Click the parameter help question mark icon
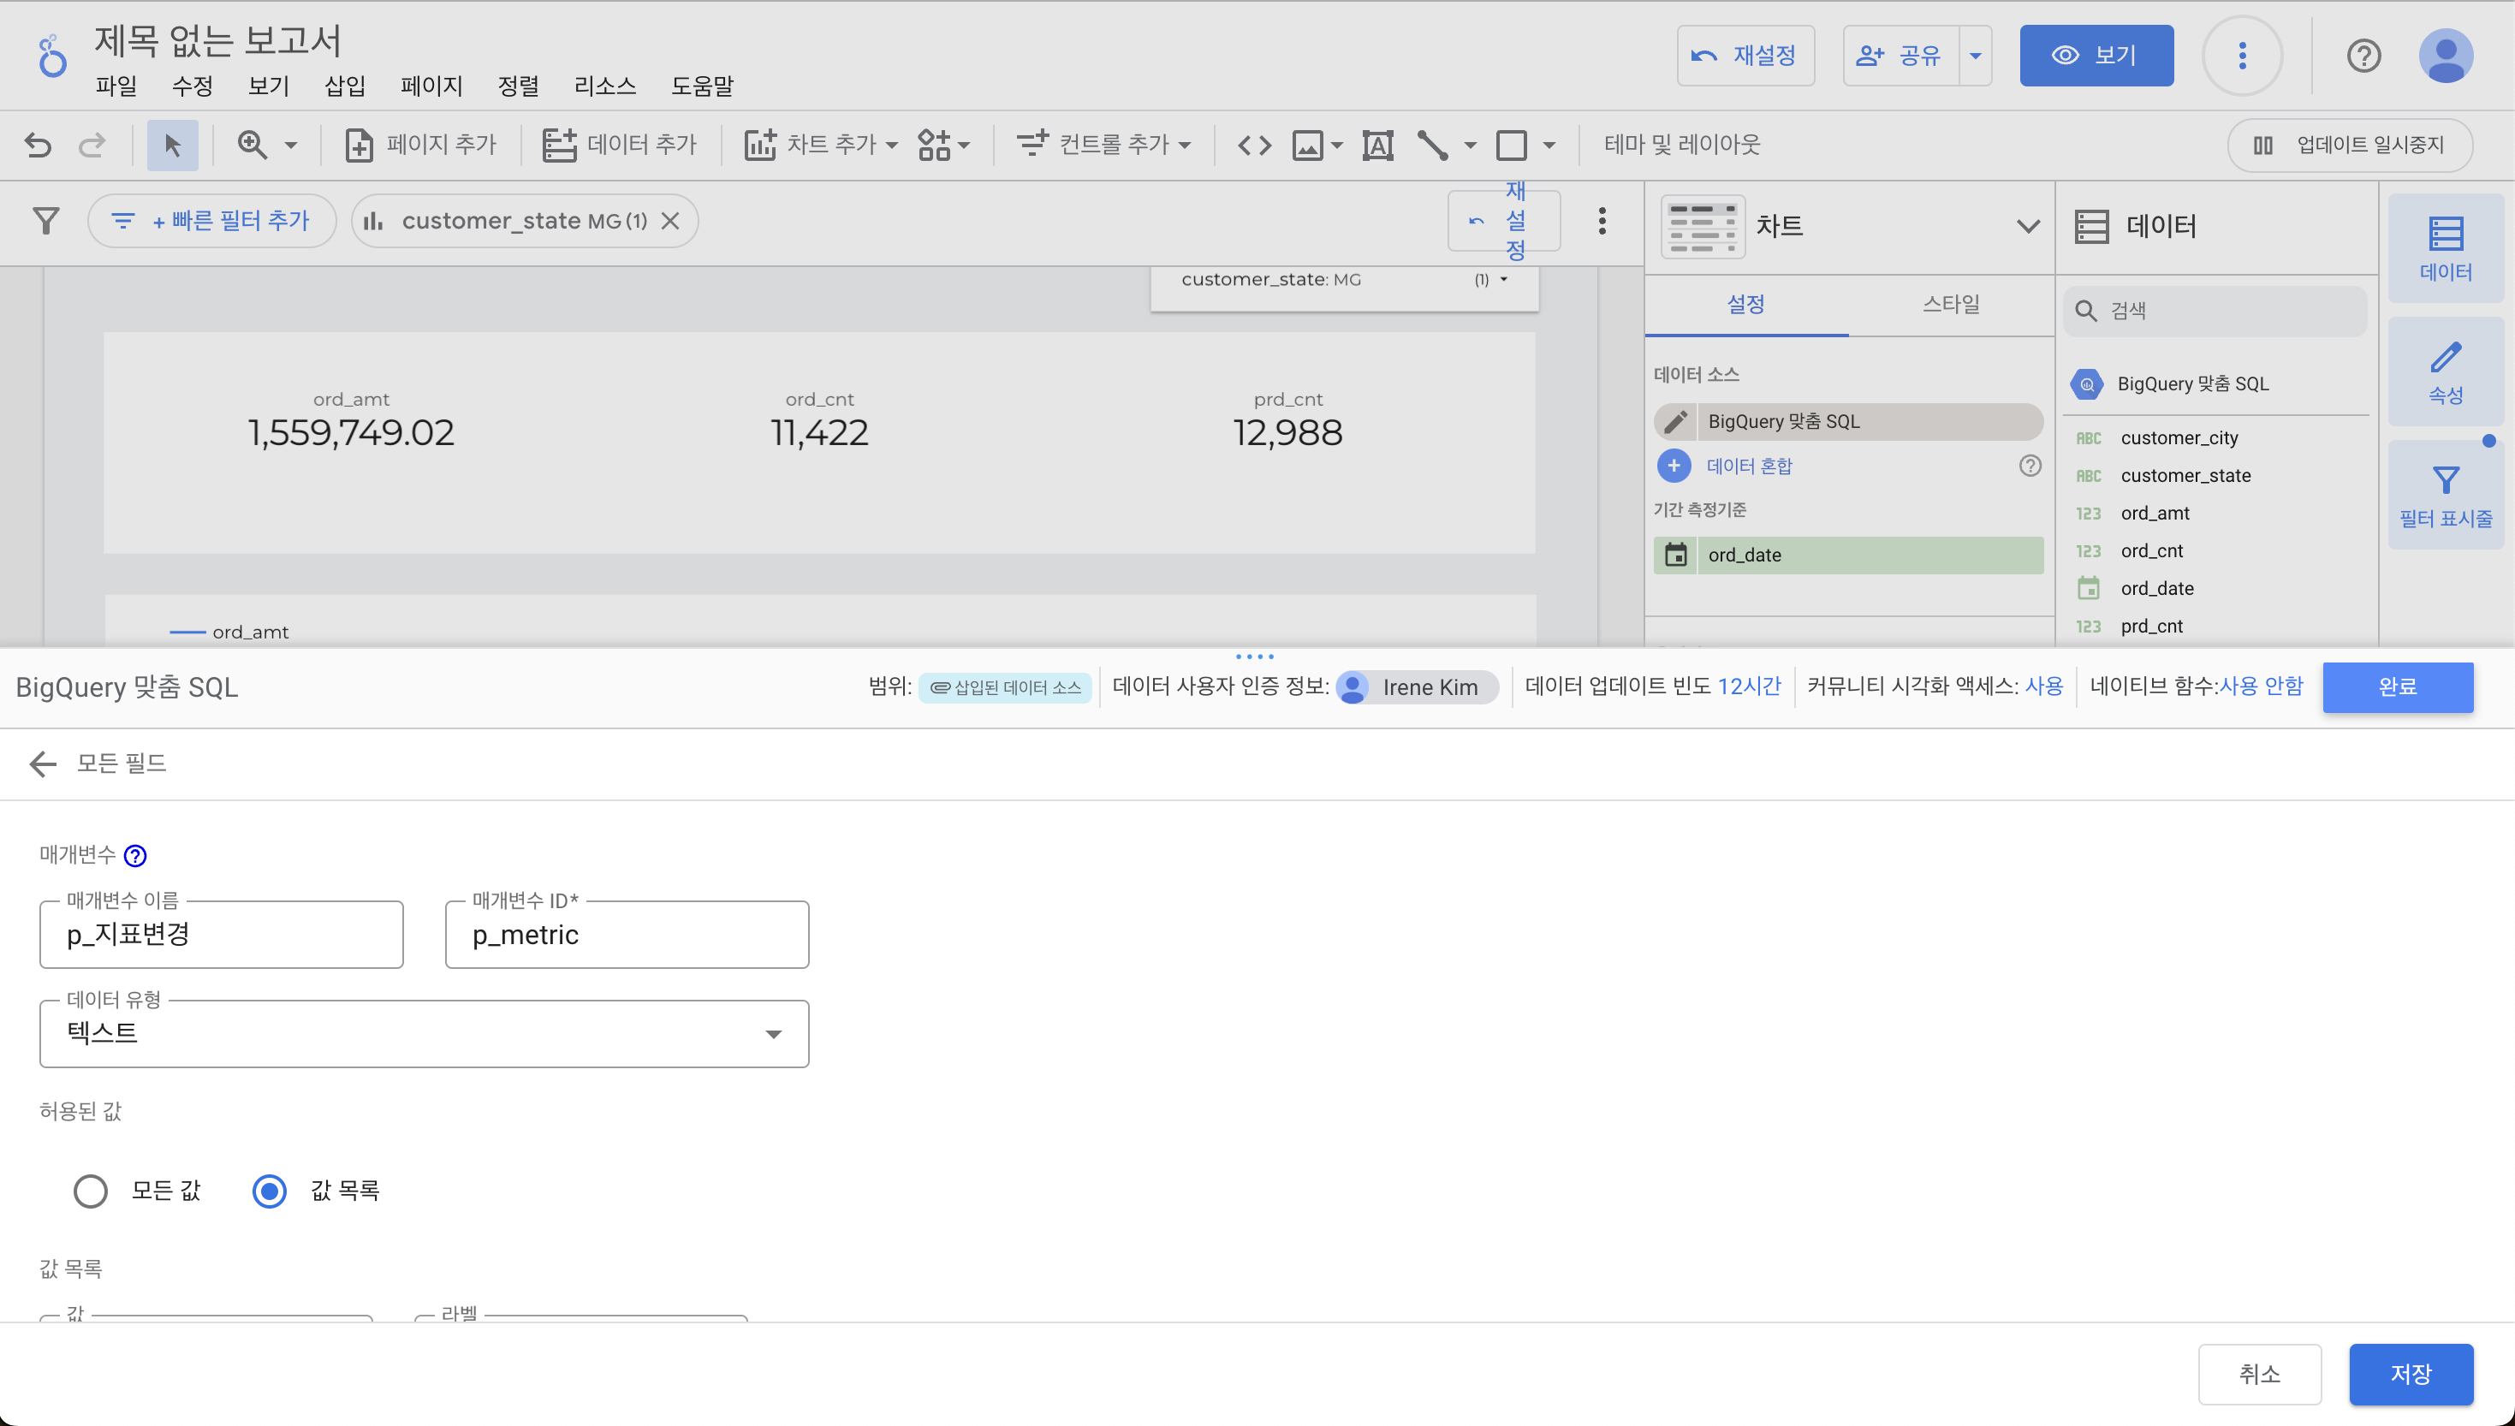This screenshot has height=1426, width=2515. tap(135, 855)
